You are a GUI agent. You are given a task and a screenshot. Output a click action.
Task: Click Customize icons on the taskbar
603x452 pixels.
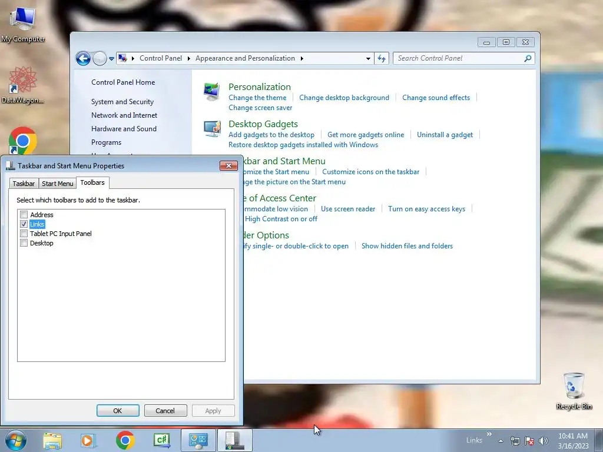[x=371, y=172]
